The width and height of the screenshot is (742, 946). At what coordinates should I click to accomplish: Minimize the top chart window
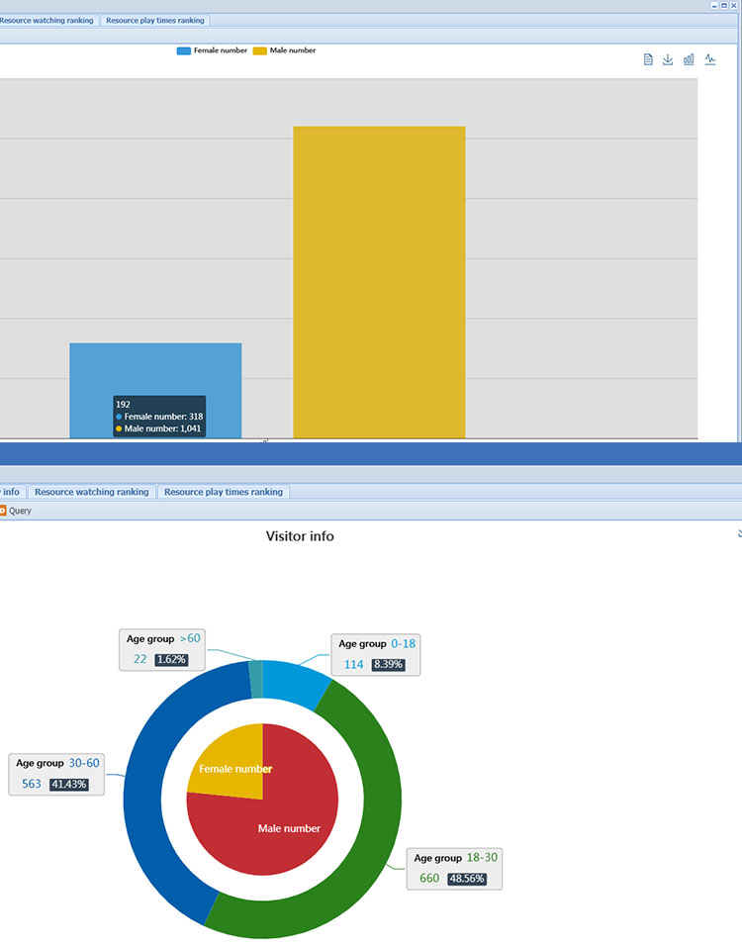point(714,5)
